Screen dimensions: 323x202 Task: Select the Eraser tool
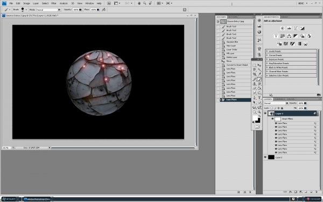point(255,88)
